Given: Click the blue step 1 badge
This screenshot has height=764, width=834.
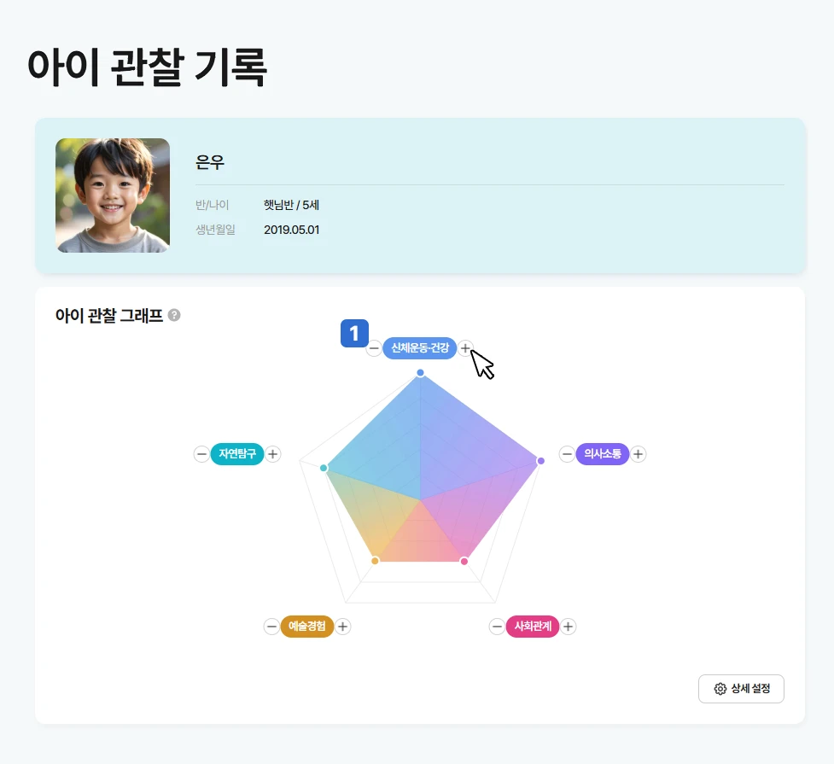Looking at the screenshot, I should click(x=354, y=334).
